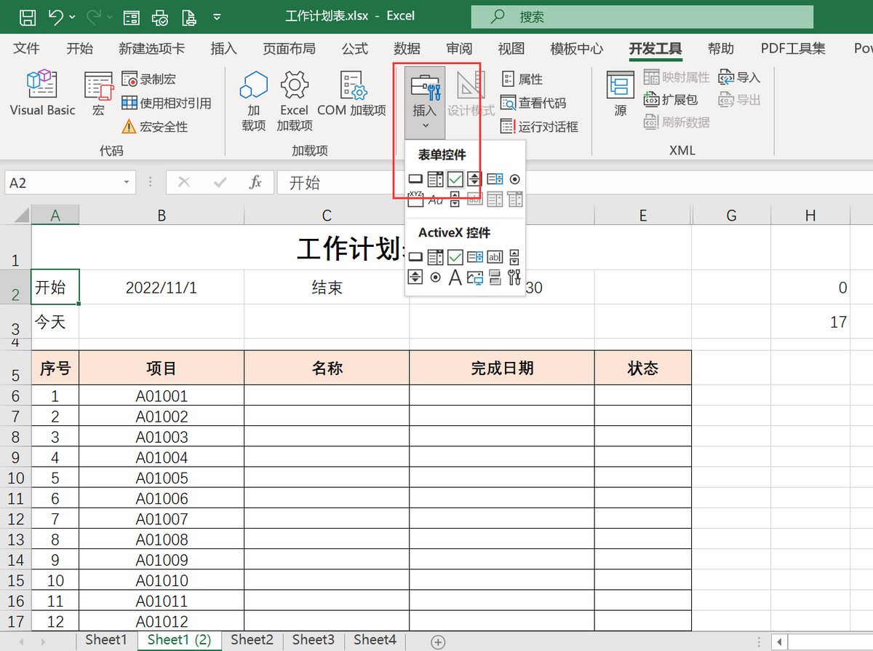Insert a form control Check Box
Screen dimensions: 873x651
tap(455, 178)
